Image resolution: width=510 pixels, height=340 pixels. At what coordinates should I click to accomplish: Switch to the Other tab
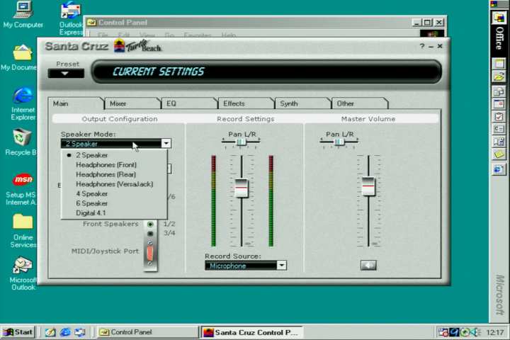click(360, 103)
